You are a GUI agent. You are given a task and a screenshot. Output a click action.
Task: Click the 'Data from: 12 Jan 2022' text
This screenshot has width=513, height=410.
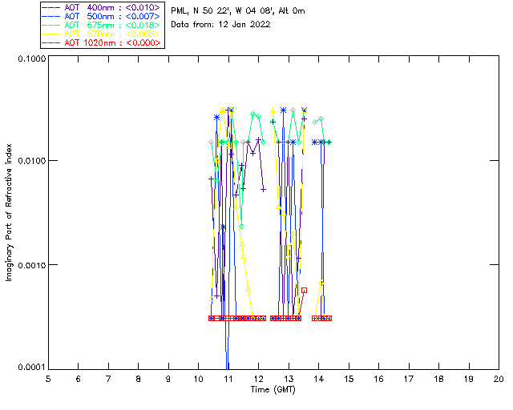(221, 25)
